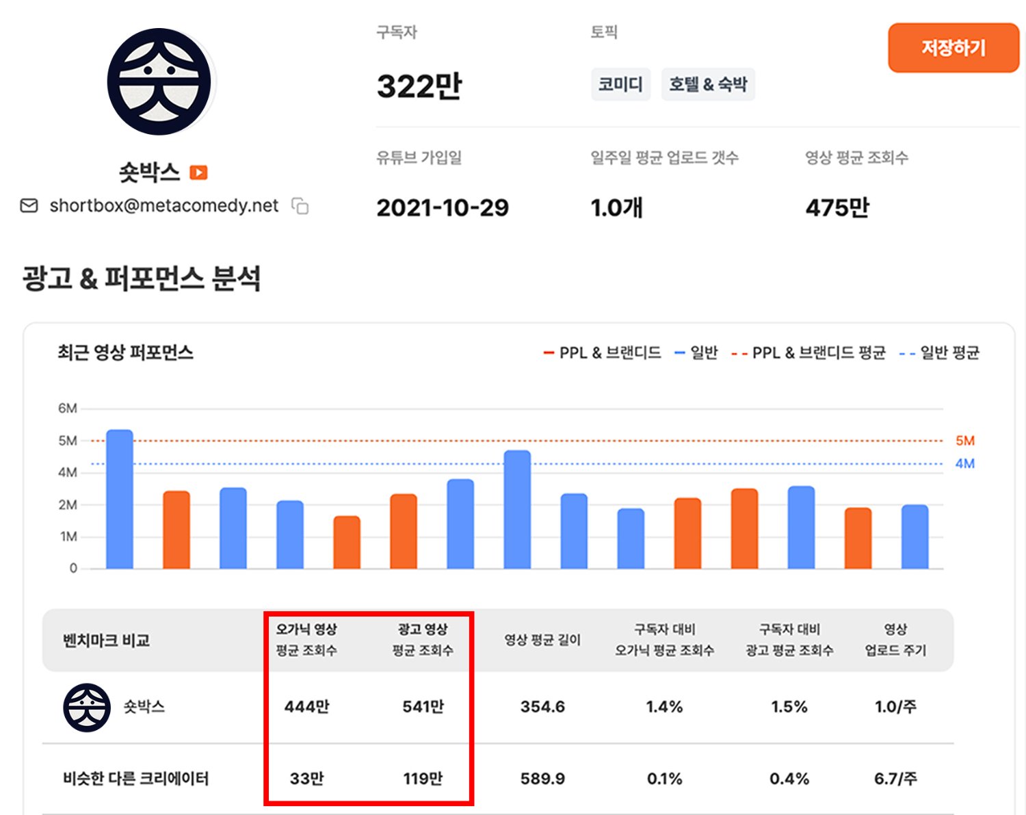
Task: Click the 475만 average views value
Action: click(837, 207)
